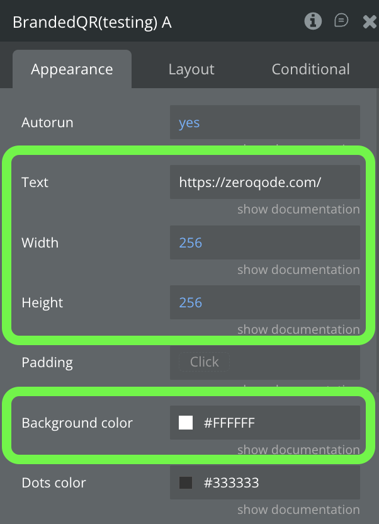The height and width of the screenshot is (524, 379).
Task: Show documentation for the Height property
Action: (x=298, y=329)
